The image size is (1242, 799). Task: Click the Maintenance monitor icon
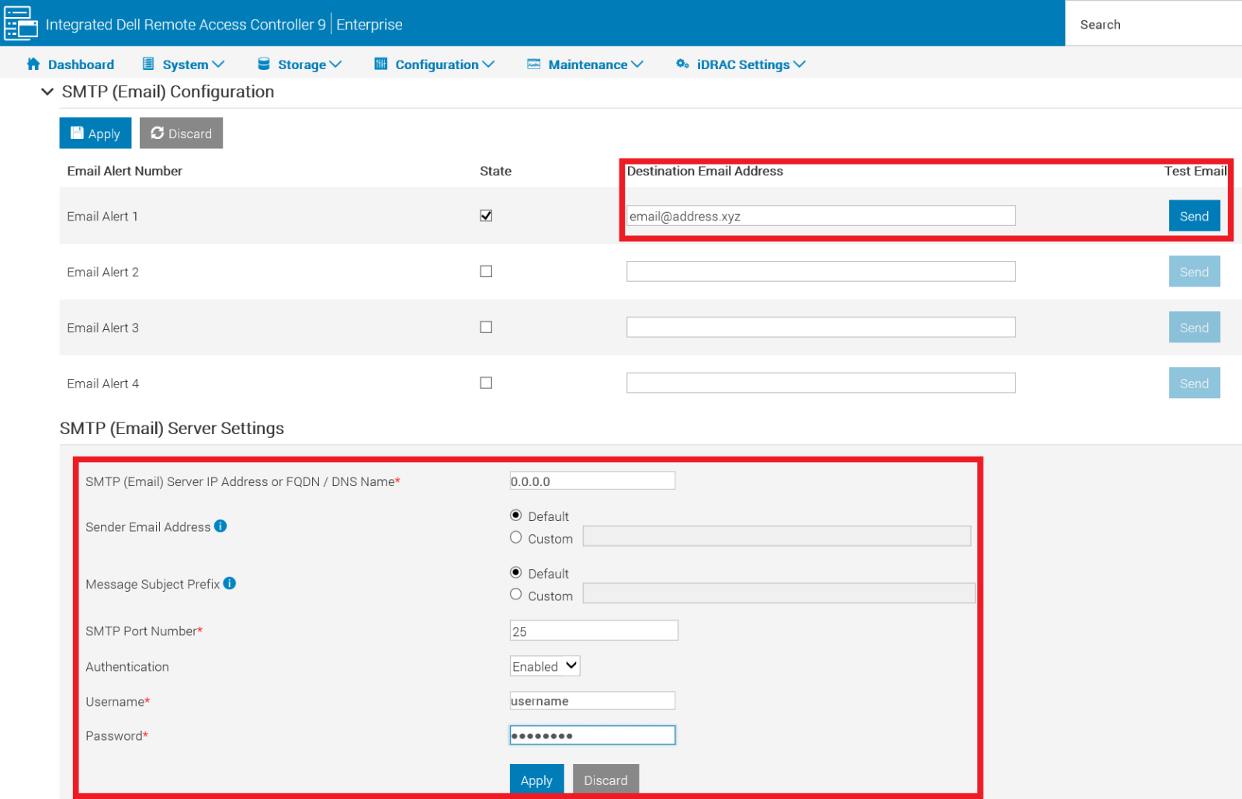point(534,64)
